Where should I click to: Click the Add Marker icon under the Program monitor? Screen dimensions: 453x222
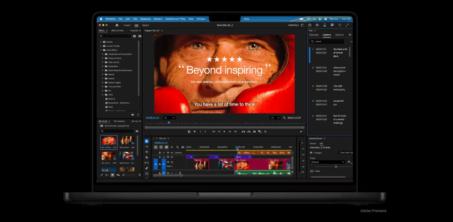click(194, 131)
